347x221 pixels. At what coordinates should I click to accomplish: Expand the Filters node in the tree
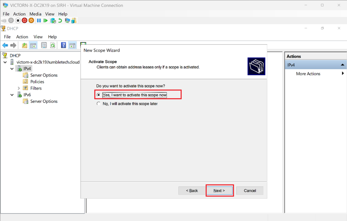point(19,88)
